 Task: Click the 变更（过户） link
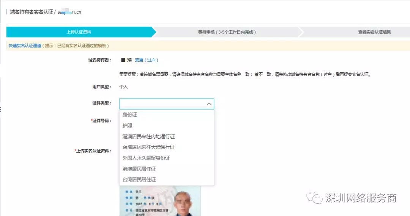point(147,60)
